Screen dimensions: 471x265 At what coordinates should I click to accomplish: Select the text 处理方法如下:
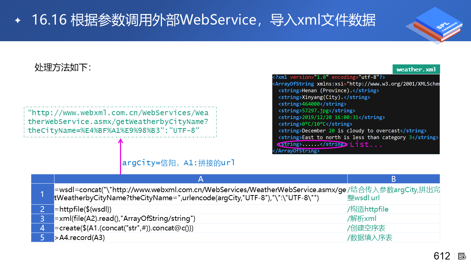tap(63, 67)
